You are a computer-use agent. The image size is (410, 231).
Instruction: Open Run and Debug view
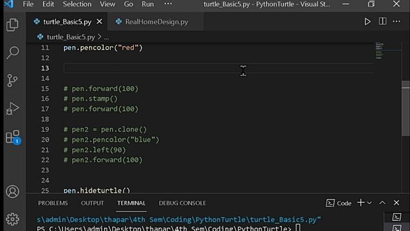12,108
